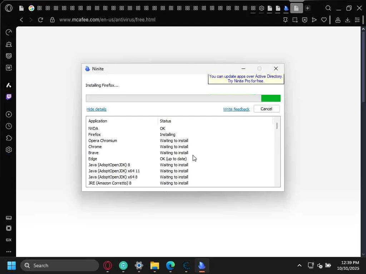This screenshot has width=366, height=274.
Task: Click the Ninite title bar icon
Action: pos(88,69)
